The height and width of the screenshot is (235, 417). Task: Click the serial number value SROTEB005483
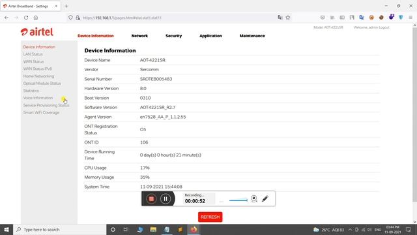[156, 79]
